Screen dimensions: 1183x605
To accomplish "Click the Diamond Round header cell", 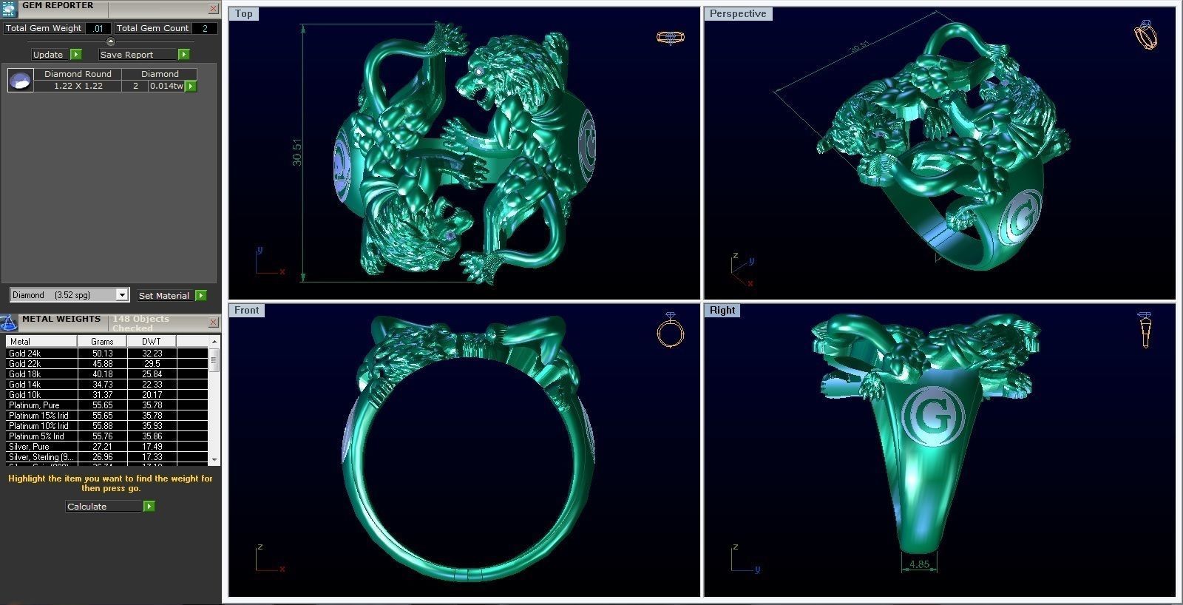I will point(78,74).
